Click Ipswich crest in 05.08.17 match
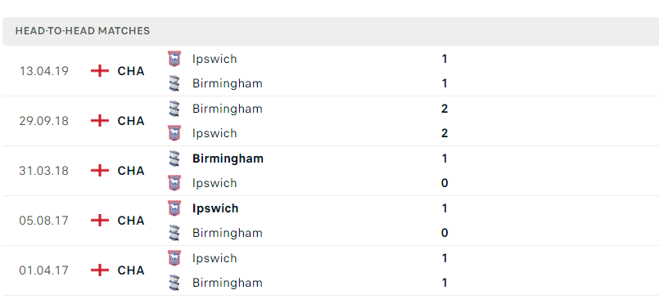The width and height of the screenshot is (659, 308). point(174,208)
